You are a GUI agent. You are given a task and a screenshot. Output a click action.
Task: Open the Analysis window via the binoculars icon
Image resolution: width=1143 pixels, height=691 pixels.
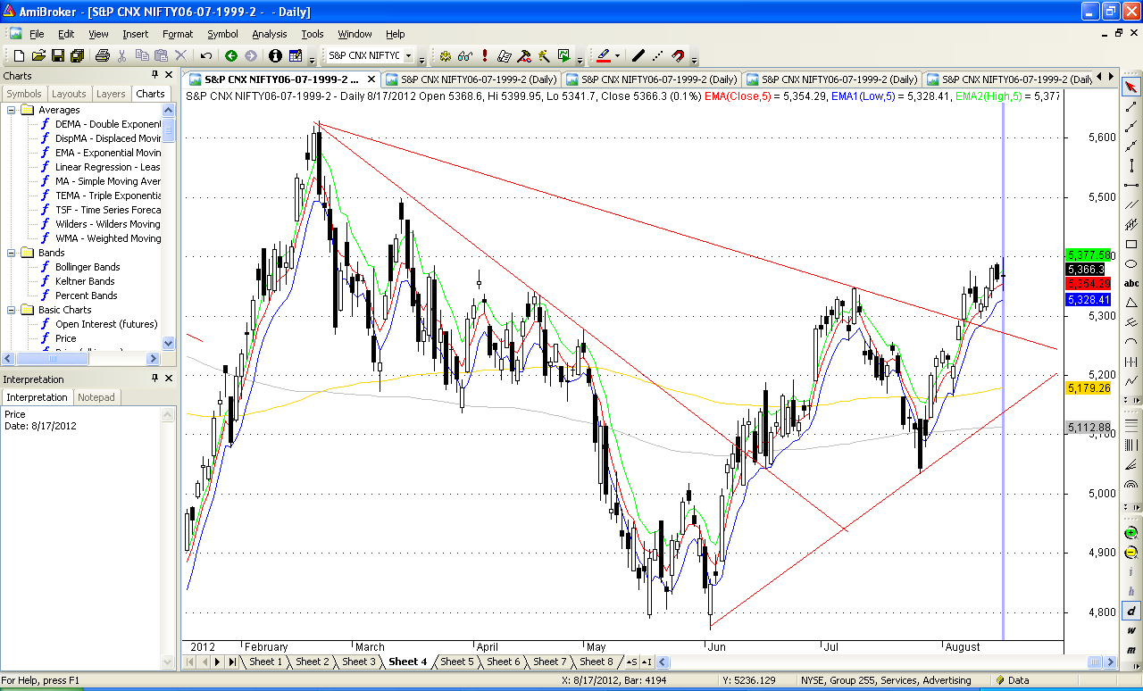coord(465,55)
